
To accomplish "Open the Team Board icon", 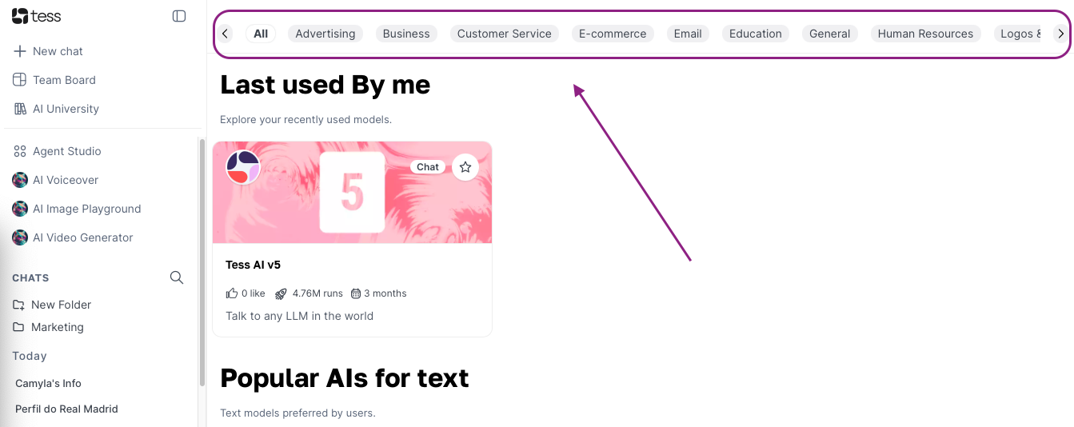I will (20, 80).
